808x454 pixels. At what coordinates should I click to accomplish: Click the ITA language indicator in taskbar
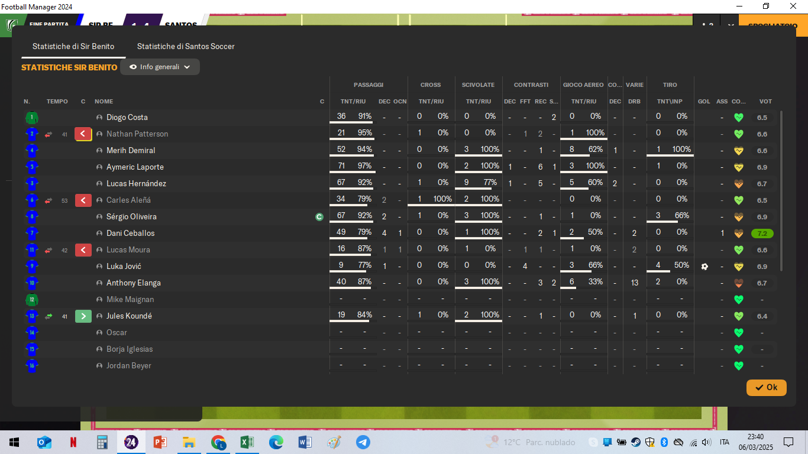(x=724, y=442)
